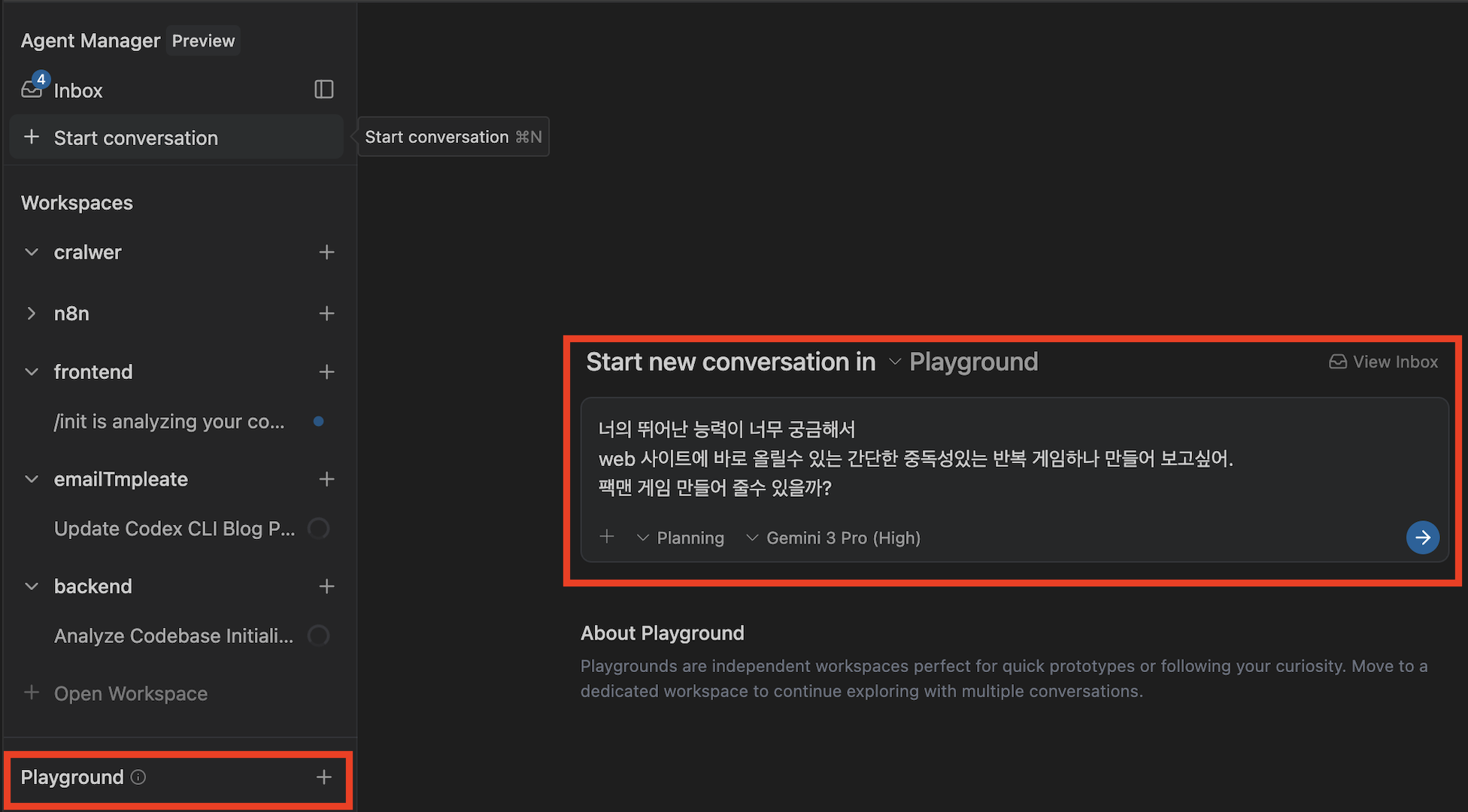Click plus icon beside Playground
Screen dimensions: 1468x812
[324, 777]
